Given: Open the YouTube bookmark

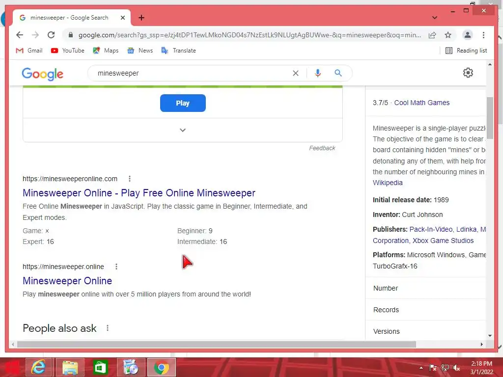Looking at the screenshot, I should 67,51.
